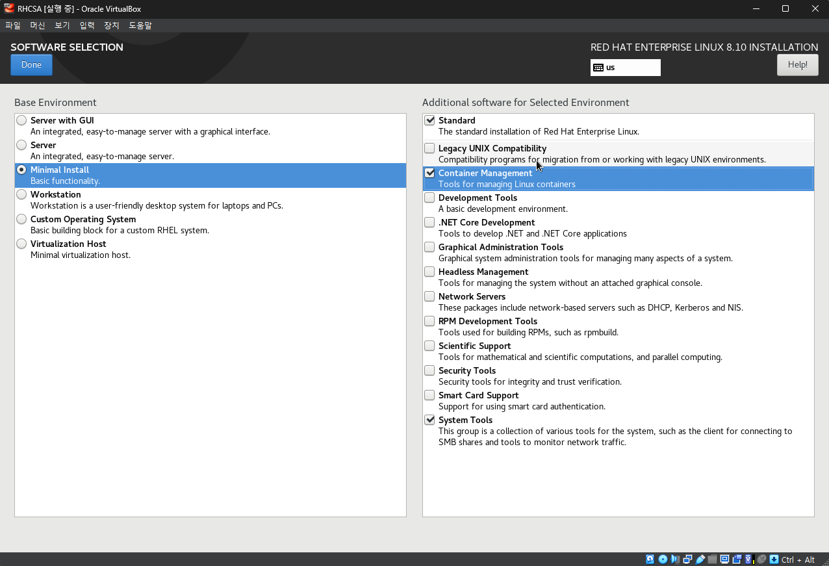Click text Tools used for building RPMs
This screenshot has height=566, width=829.
point(528,333)
